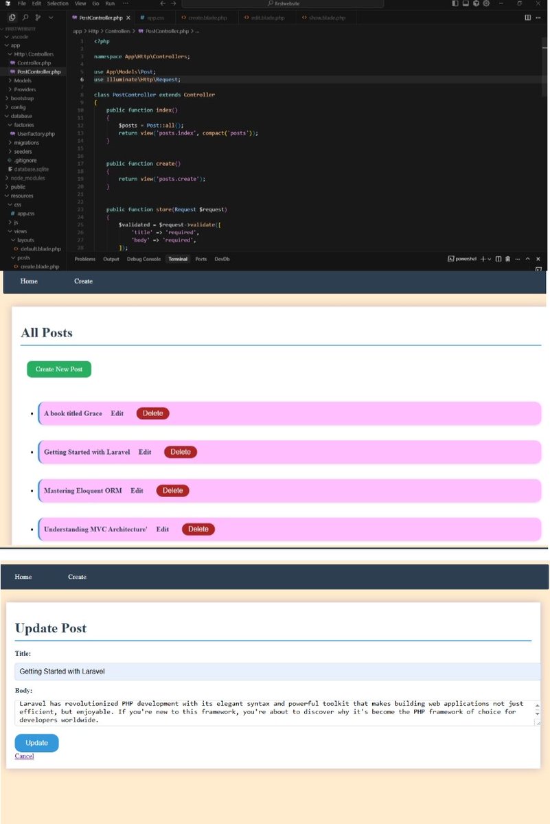Image resolution: width=550 pixels, height=824 pixels.
Task: Open the new-terminal launch profile dropdown arrow
Action: [x=490, y=259]
